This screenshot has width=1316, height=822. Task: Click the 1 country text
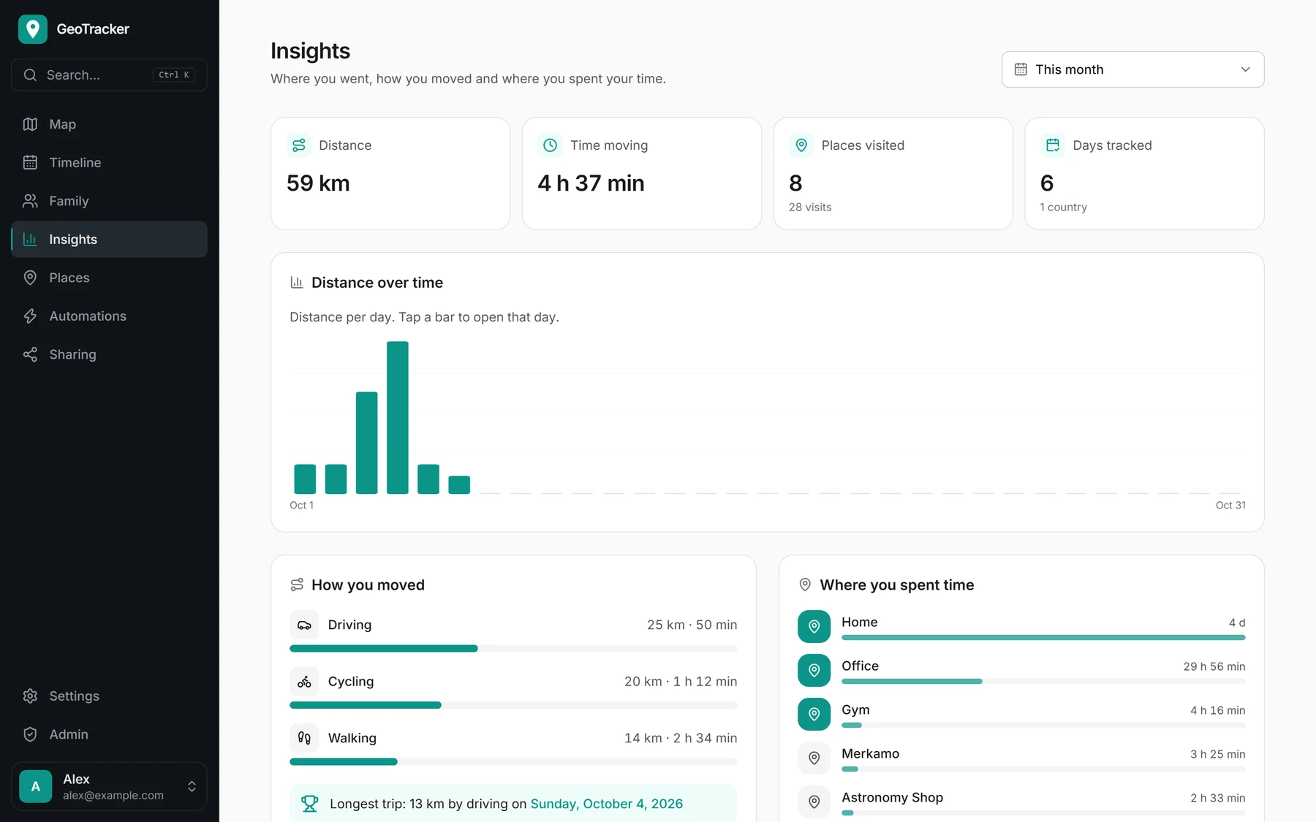click(x=1063, y=207)
